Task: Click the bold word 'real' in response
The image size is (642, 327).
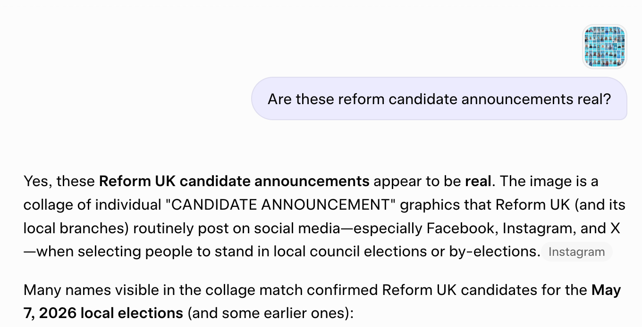Action: click(x=478, y=181)
